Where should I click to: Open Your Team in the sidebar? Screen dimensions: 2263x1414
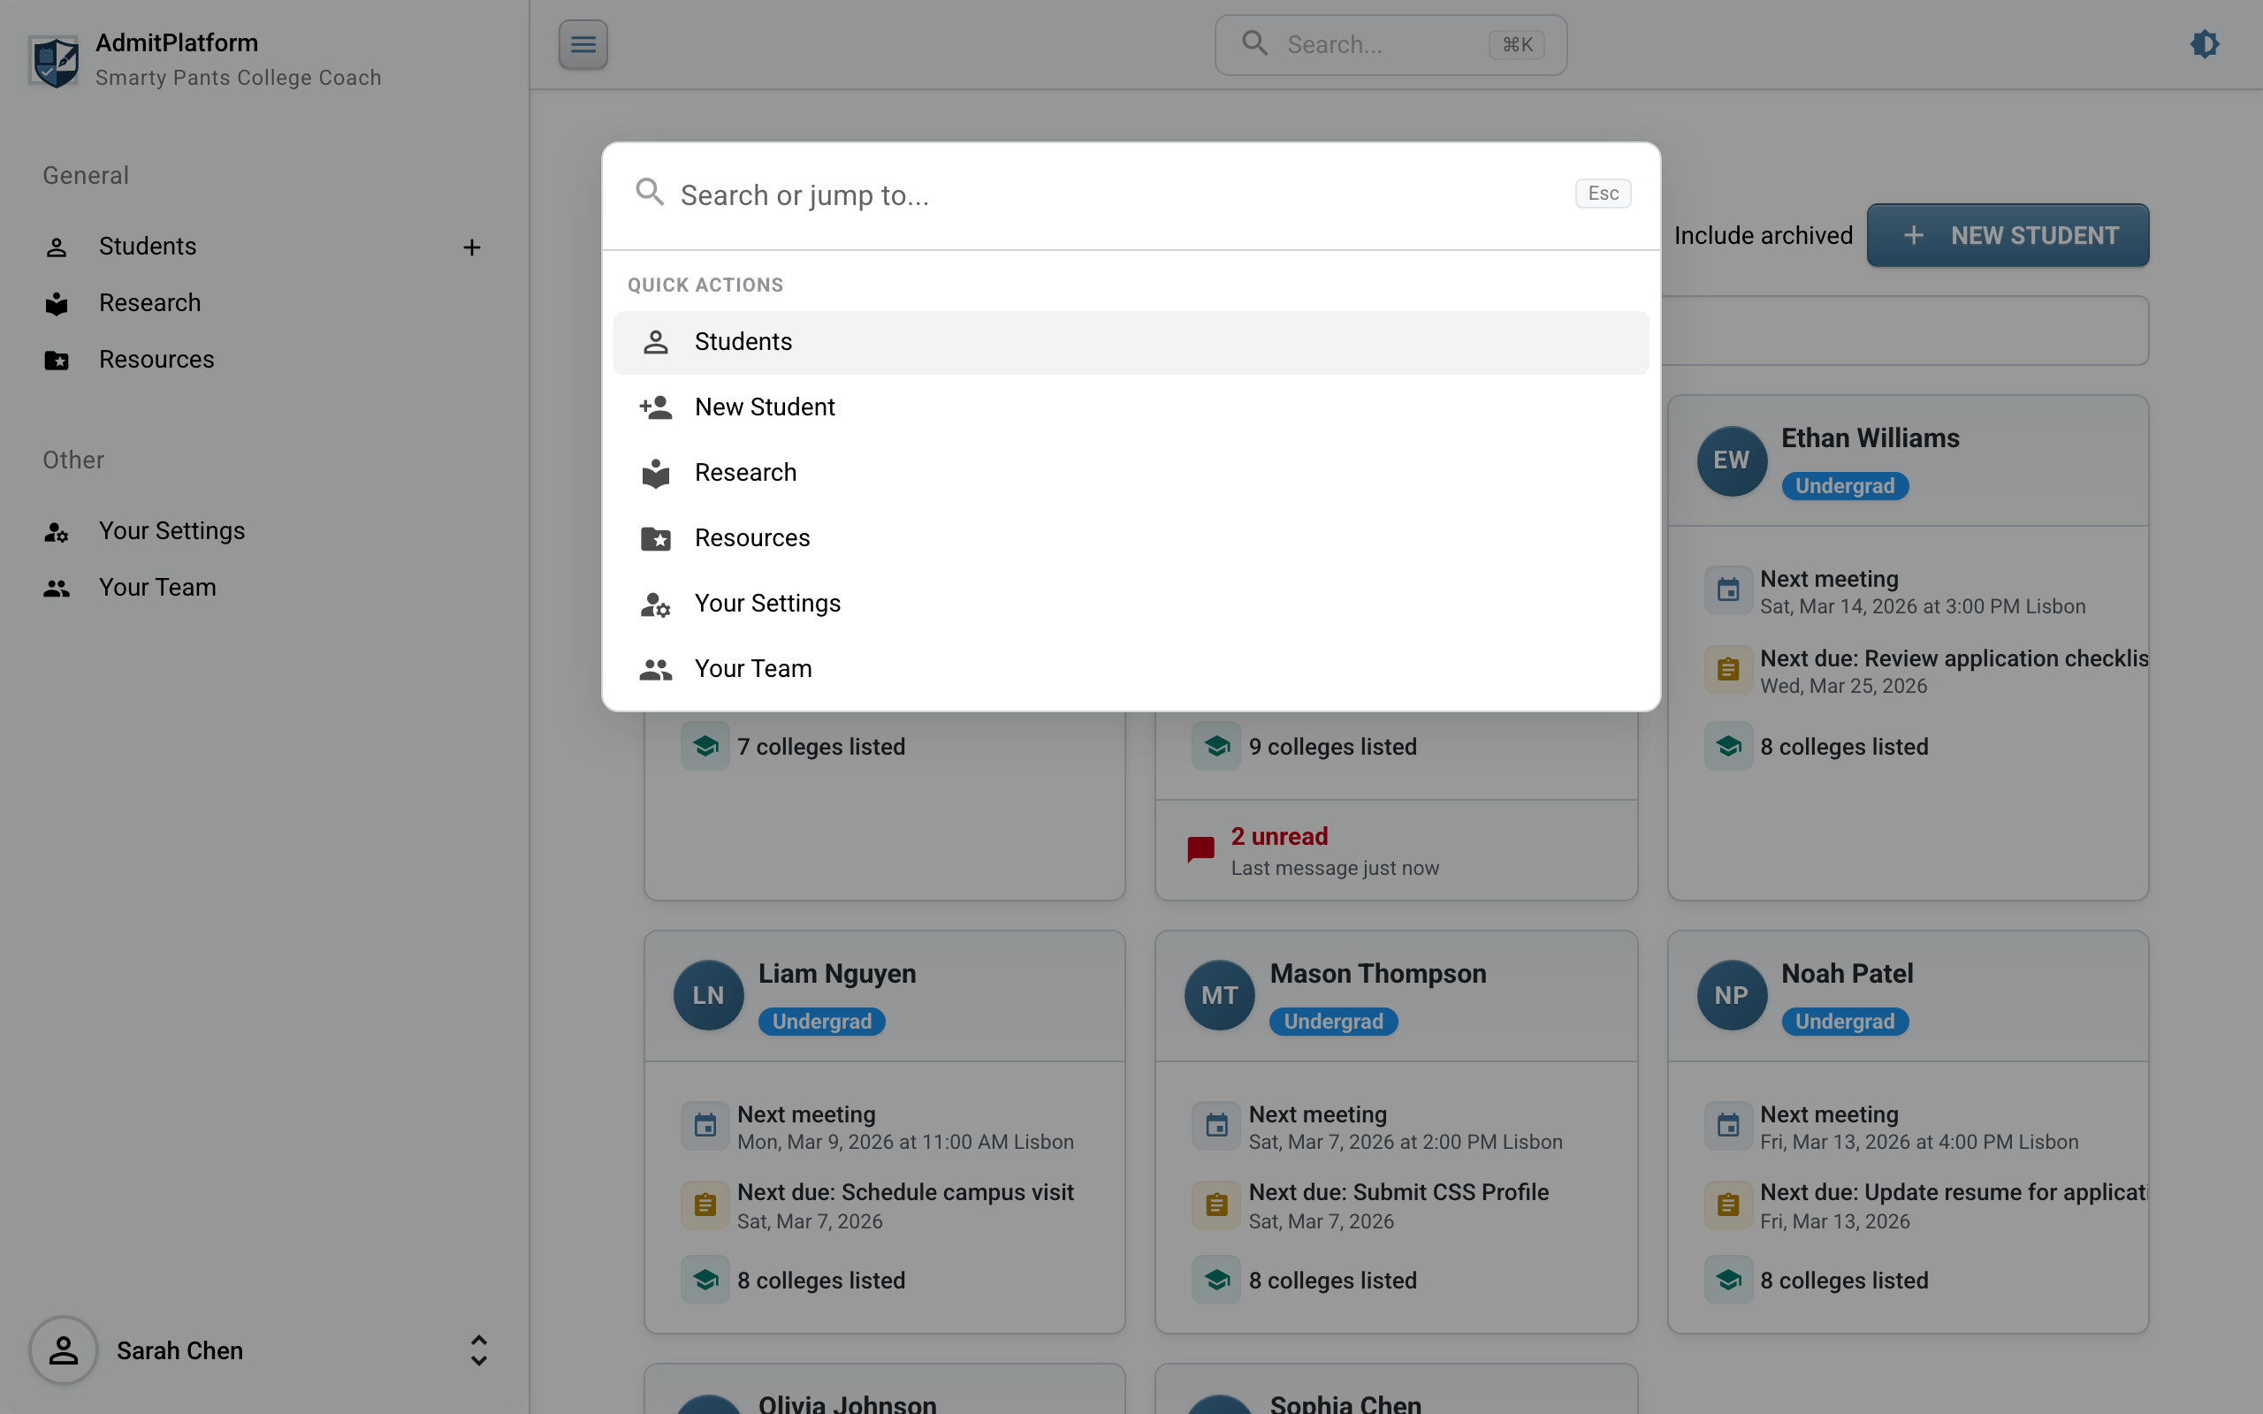click(x=157, y=588)
